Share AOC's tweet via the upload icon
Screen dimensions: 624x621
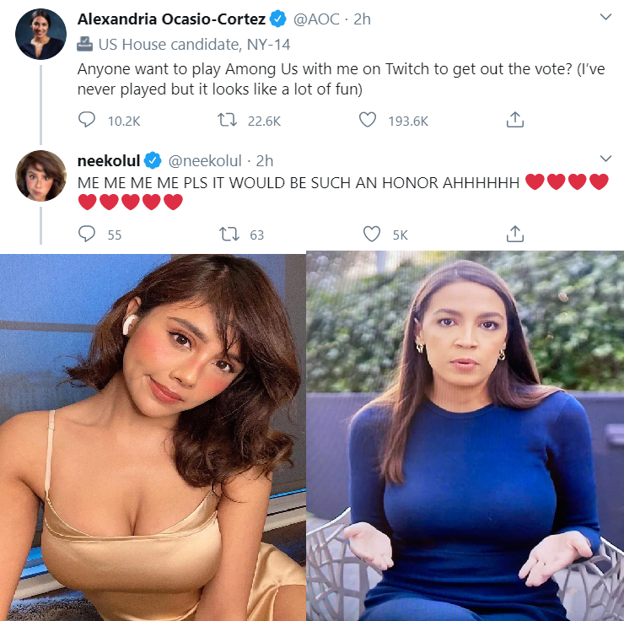coord(515,120)
